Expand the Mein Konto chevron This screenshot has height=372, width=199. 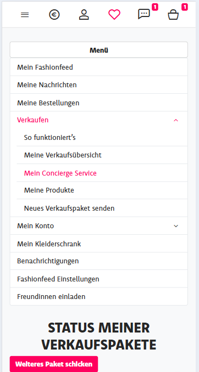coord(176,226)
